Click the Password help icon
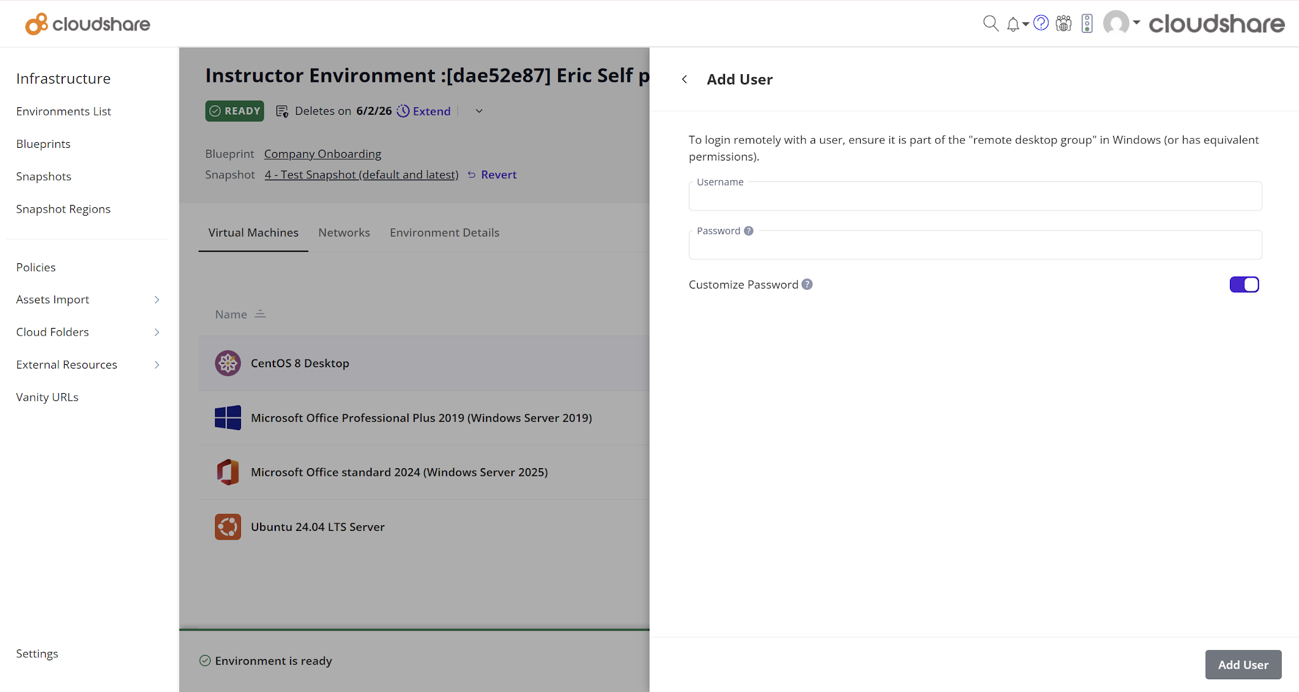The height and width of the screenshot is (692, 1299). click(748, 231)
